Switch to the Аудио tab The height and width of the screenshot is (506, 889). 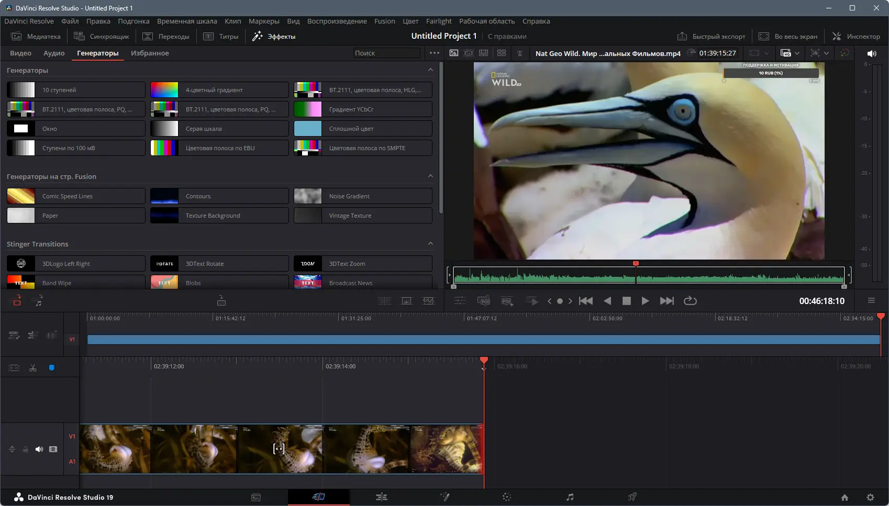[54, 53]
